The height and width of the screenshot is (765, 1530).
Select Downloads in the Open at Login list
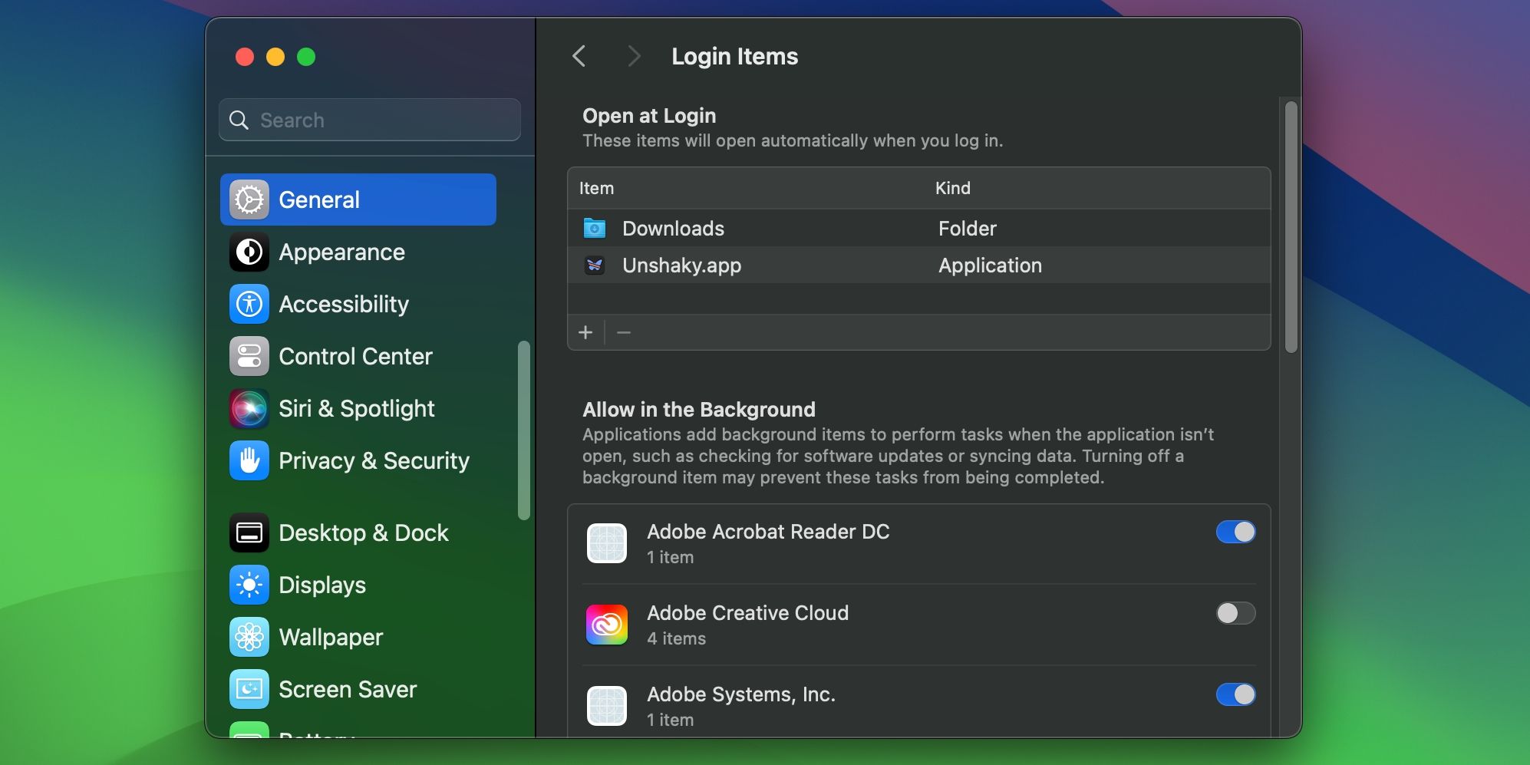click(x=673, y=228)
